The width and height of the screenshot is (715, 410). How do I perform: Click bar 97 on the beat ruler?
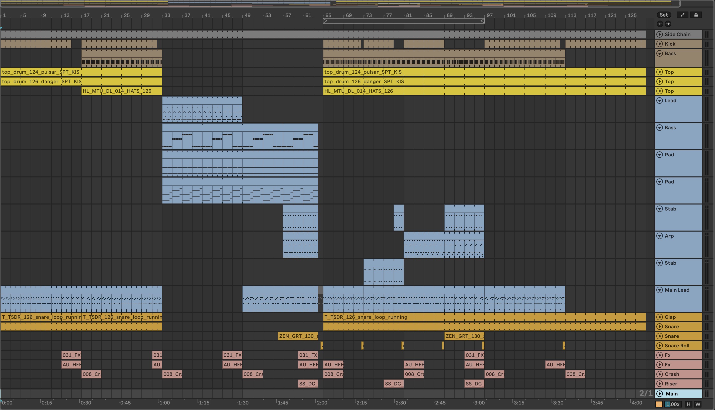(490, 15)
